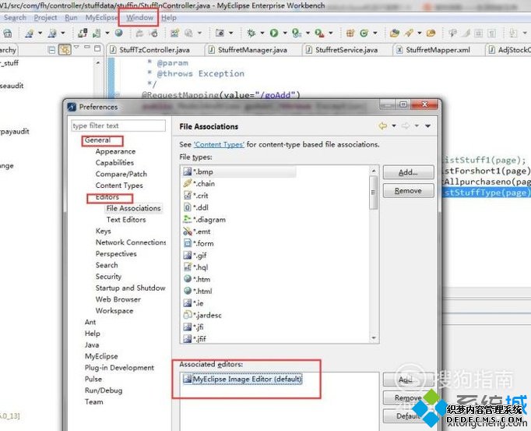Image resolution: width=531 pixels, height=431 pixels.
Task: Click the type filter text field
Action: point(118,125)
